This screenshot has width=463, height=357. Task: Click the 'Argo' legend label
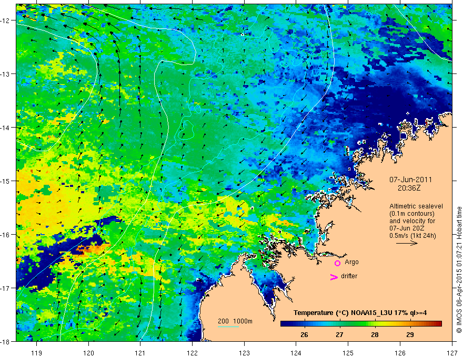[x=351, y=262]
